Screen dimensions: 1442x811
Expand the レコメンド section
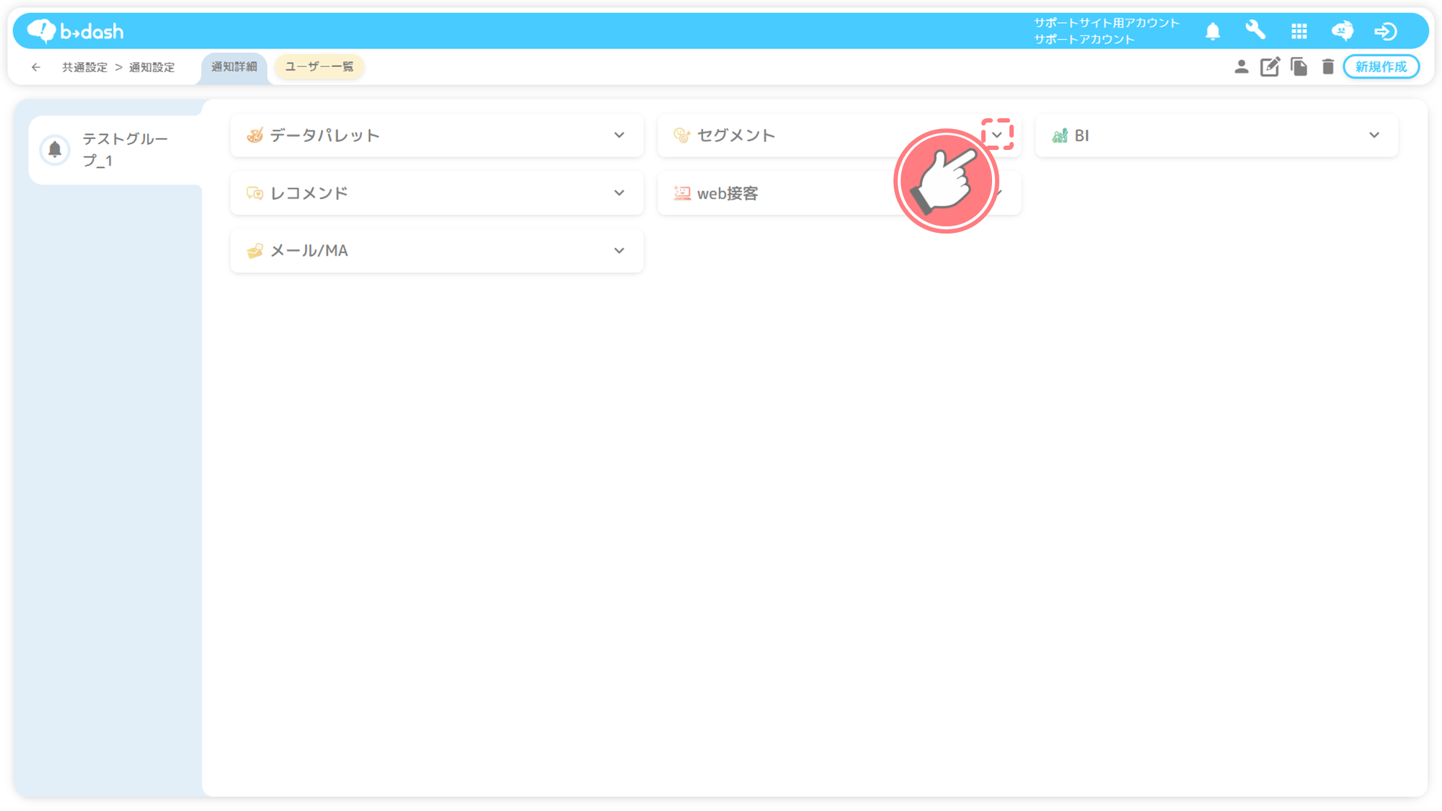pos(619,193)
